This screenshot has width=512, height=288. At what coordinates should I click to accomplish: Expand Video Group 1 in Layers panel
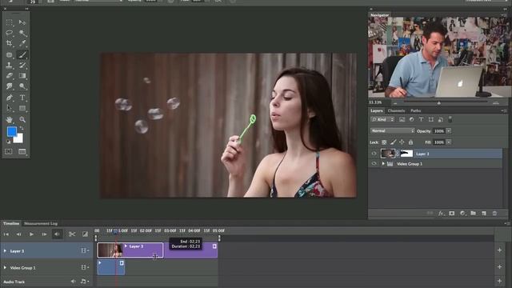[x=383, y=163]
